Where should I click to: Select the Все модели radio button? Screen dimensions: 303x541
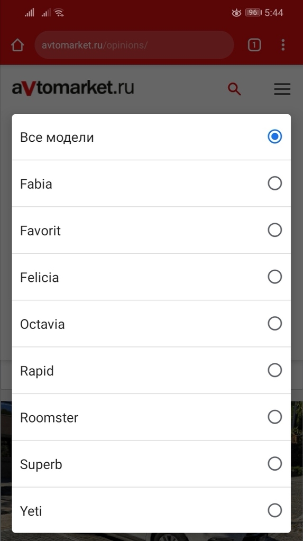[x=274, y=136]
